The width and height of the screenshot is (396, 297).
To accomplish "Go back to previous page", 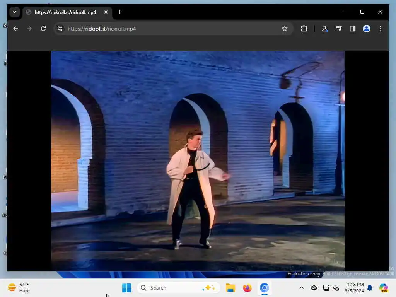I will pyautogui.click(x=15, y=29).
